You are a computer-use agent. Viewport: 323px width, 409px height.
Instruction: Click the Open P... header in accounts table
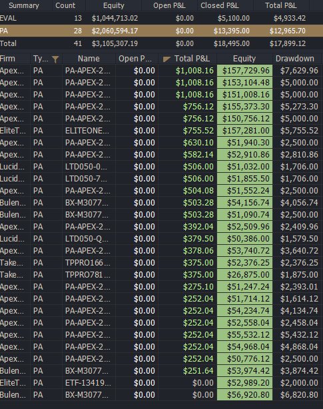click(x=135, y=59)
